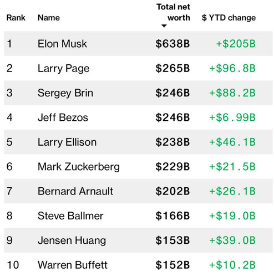The width and height of the screenshot is (274, 277).
Task: Select Larry Ellison's name
Action: click(67, 142)
